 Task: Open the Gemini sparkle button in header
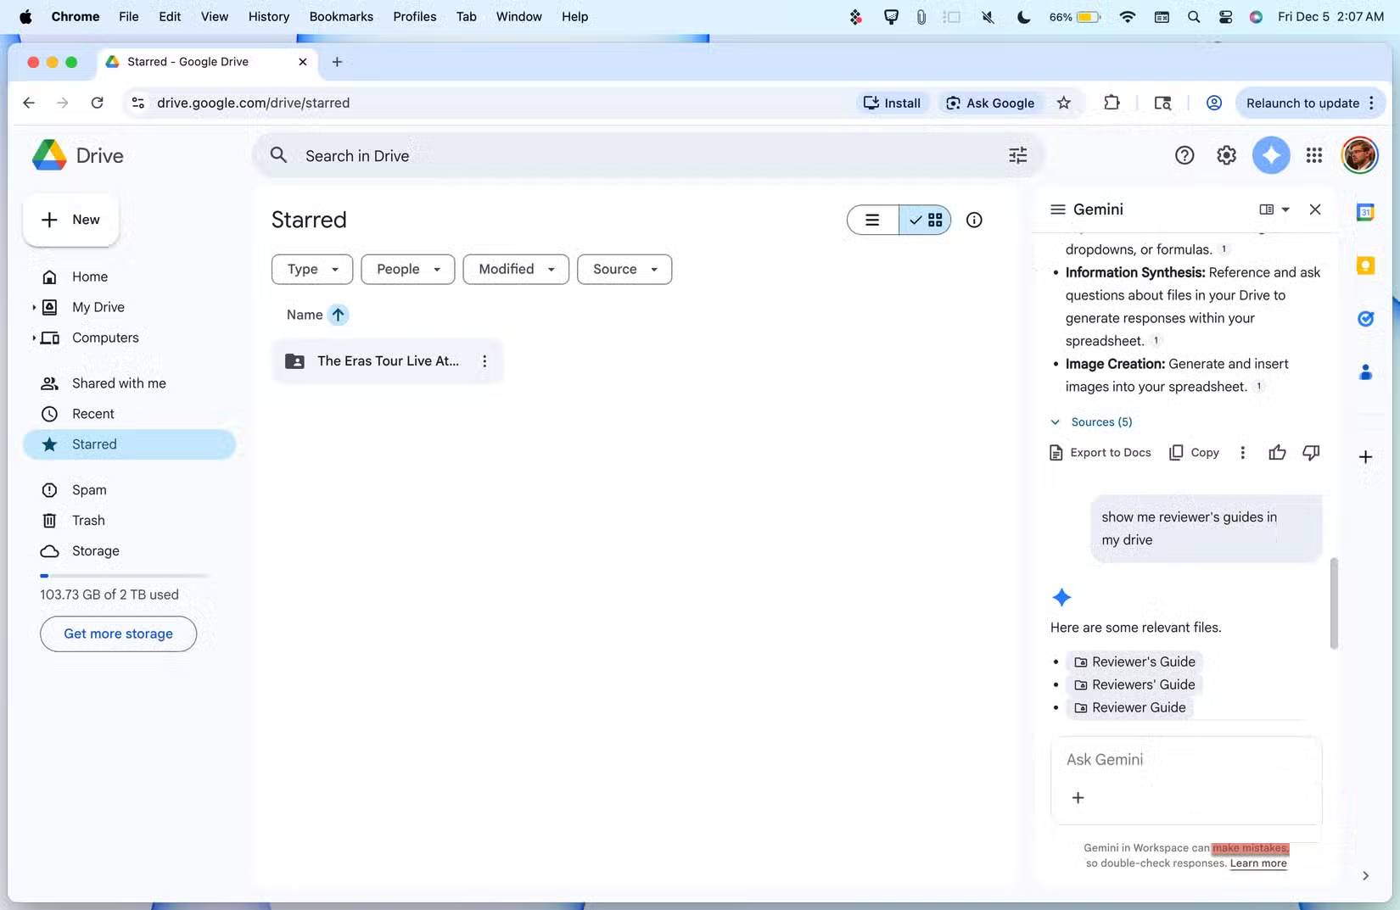[1271, 155]
